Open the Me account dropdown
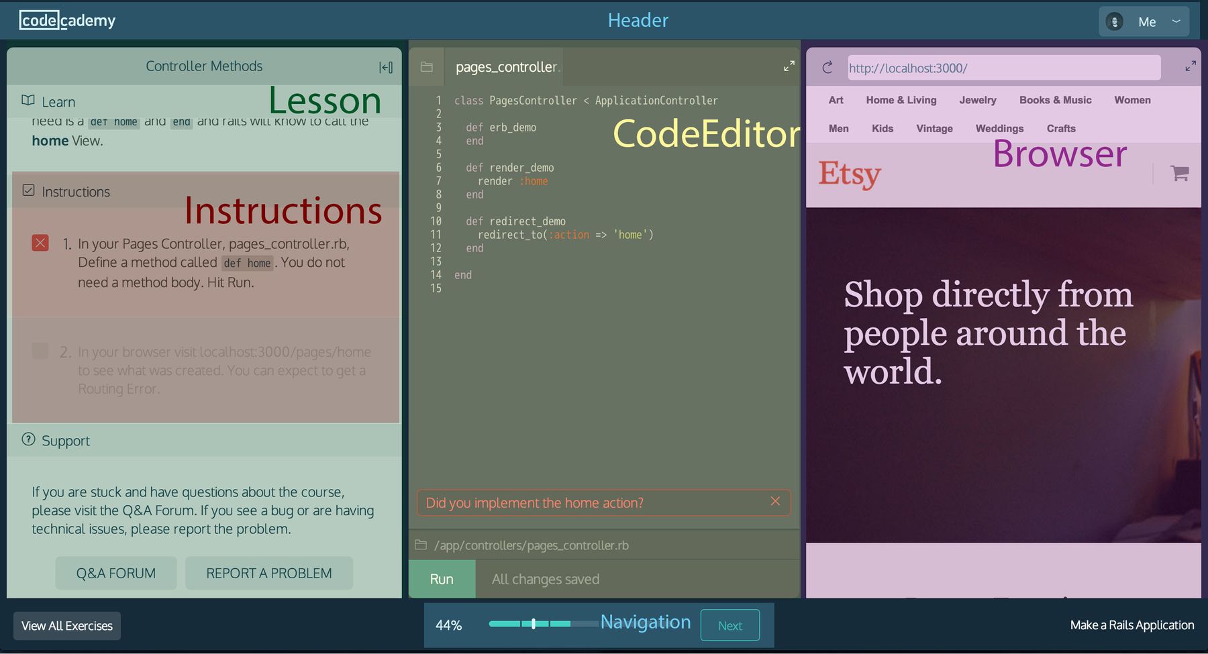 click(1149, 21)
